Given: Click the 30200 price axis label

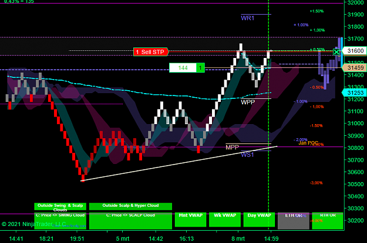Looking at the screenshot, I should pos(355,220).
